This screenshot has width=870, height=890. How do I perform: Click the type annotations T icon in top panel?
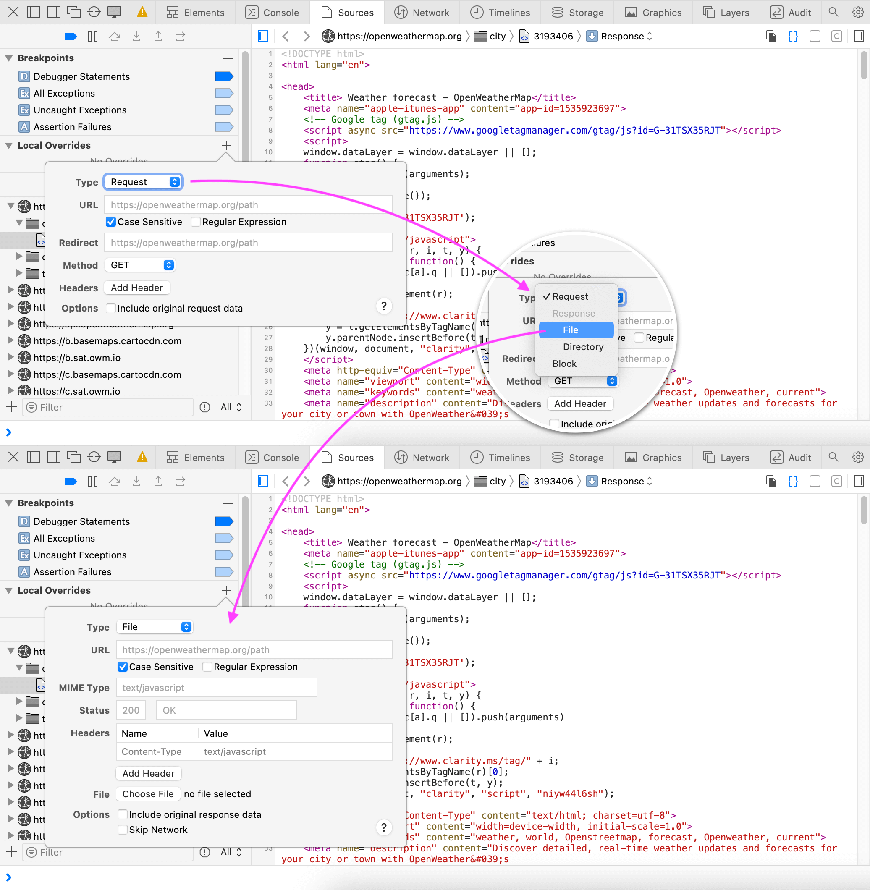pos(815,37)
